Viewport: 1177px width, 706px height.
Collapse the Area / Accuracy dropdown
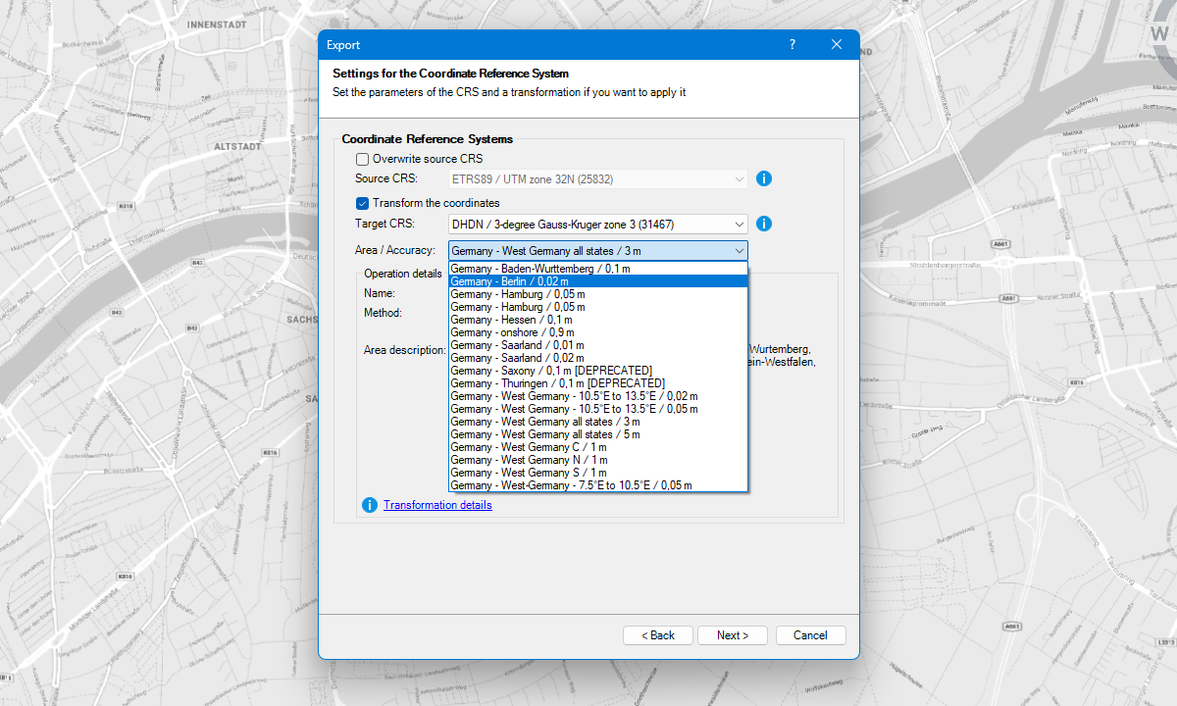point(739,251)
